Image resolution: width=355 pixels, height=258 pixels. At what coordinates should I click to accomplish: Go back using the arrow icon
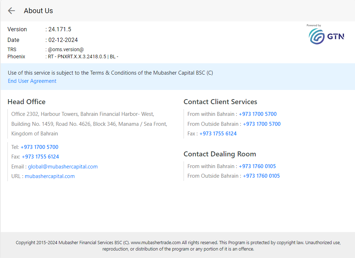coord(11,11)
